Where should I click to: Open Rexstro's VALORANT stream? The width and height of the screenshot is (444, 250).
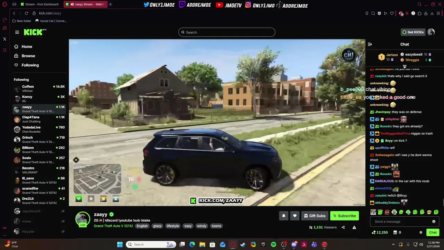(x=39, y=170)
